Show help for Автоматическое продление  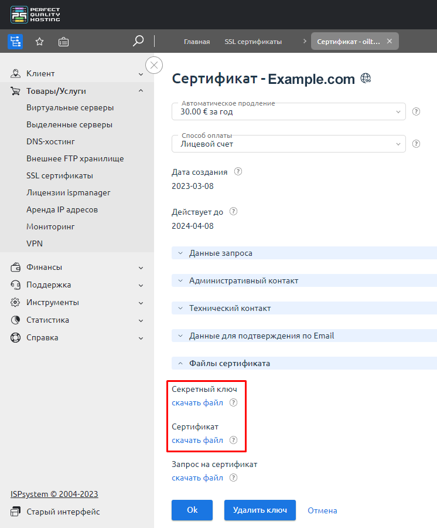coord(416,111)
